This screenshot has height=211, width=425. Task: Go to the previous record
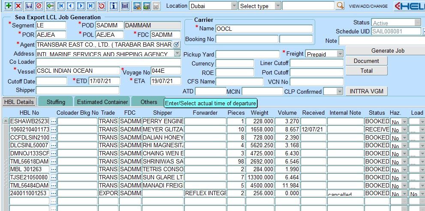coord(71,6)
